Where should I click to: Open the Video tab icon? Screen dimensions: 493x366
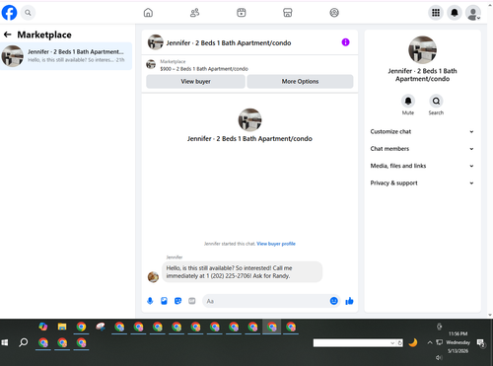point(242,13)
